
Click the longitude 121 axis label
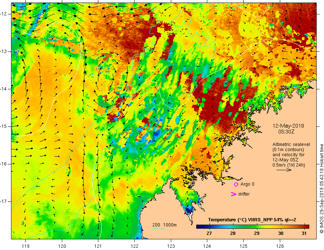coord(98,246)
